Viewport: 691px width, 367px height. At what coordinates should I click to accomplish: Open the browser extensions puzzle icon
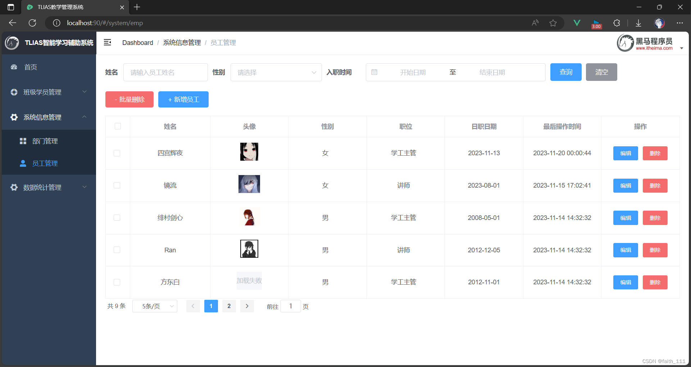coord(617,23)
